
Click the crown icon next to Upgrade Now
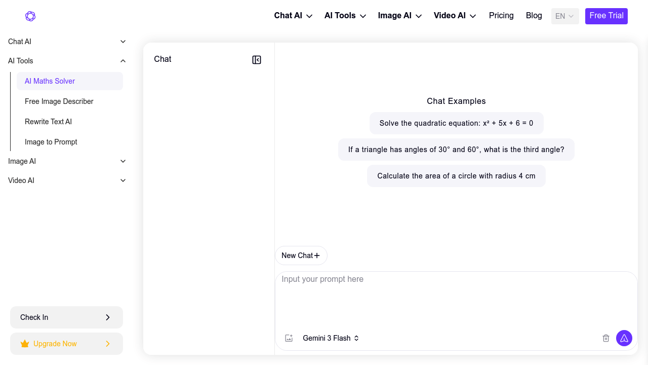click(x=25, y=343)
